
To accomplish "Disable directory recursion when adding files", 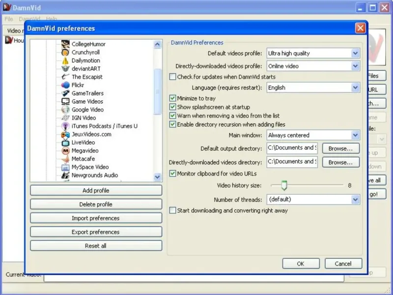I will tap(172, 124).
